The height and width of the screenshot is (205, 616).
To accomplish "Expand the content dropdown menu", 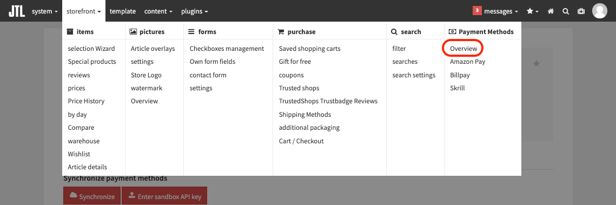I will [x=158, y=11].
